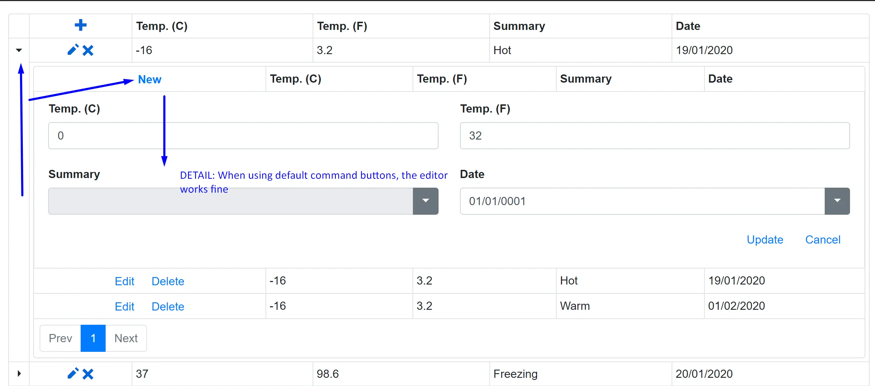Screen dimensions: 875x386
Task: Click the blue plus add-row icon
Action: click(81, 25)
